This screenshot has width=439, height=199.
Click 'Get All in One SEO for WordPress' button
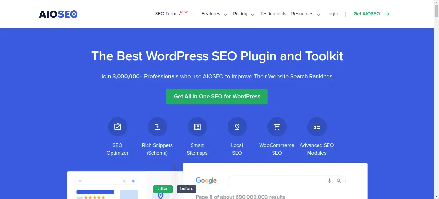coord(217,97)
